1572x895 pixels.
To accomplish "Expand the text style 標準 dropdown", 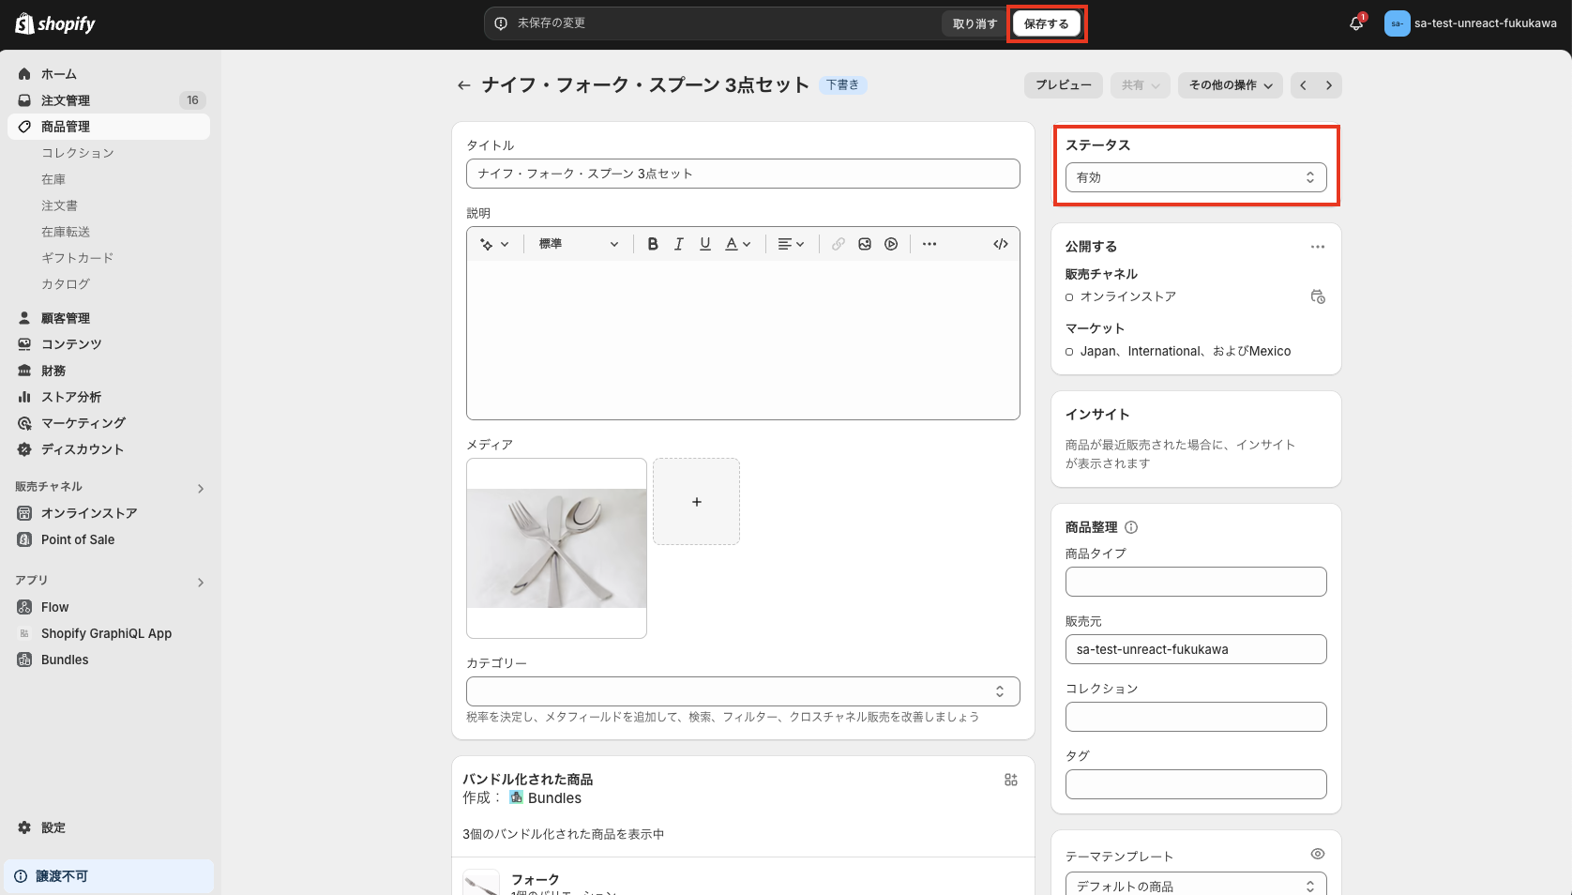I will (578, 243).
